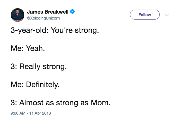Image resolution: width=179 pixels, height=118 pixels.
Task: Open James Breakwell's profile picture
Action: pos(18,15)
